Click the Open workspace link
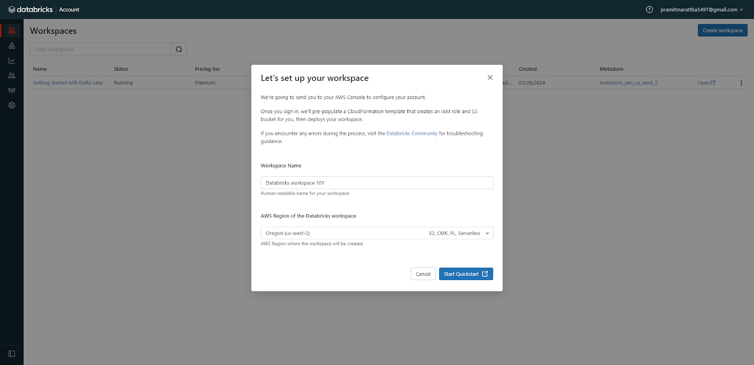The image size is (754, 365). point(706,83)
